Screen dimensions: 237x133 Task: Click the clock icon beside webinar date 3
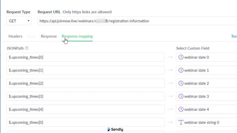tap(181, 96)
